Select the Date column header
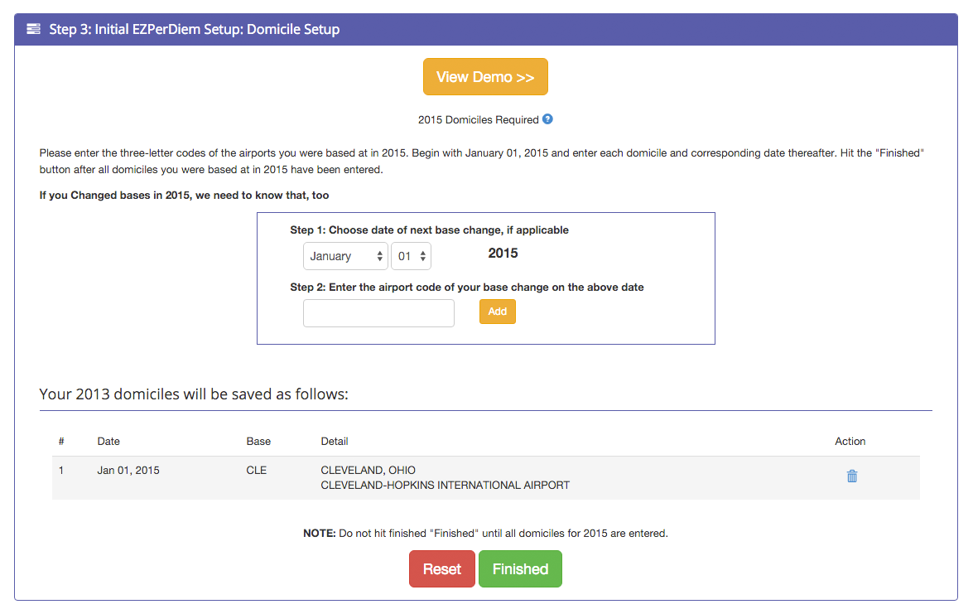973x614 pixels. (x=108, y=442)
